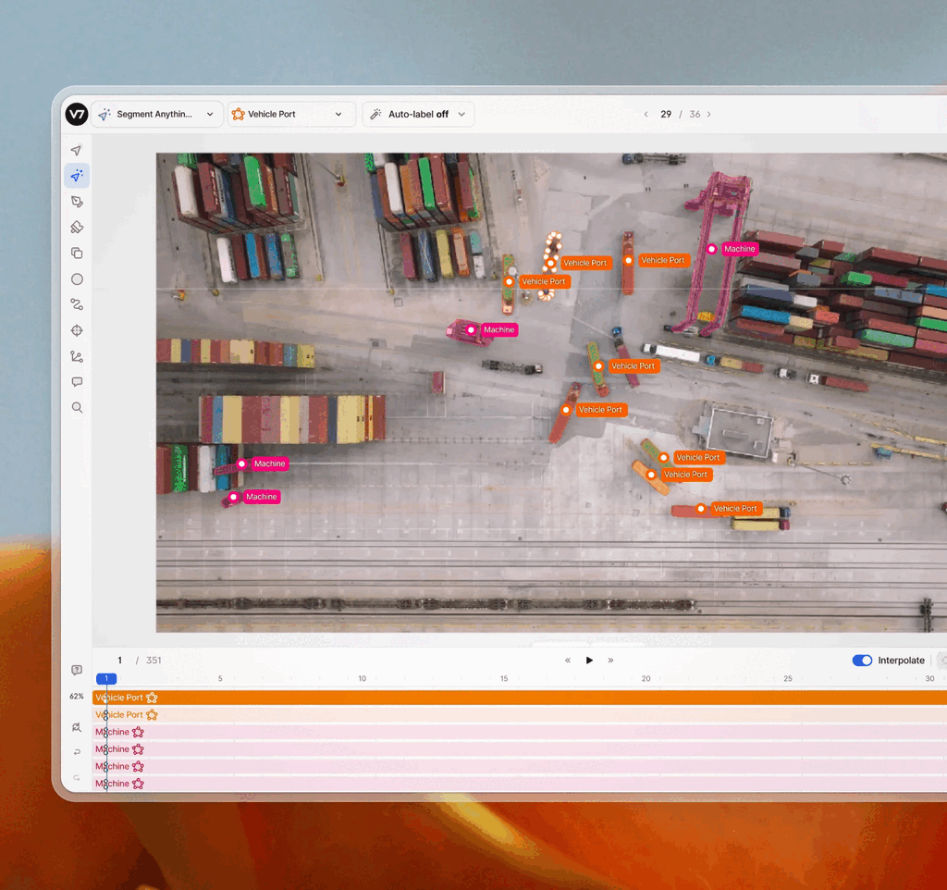Toggle keyframe star on orange Vehicle Port track
This screenshot has height=890, width=947.
tap(152, 698)
